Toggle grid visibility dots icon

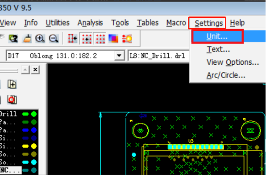coord(100,38)
